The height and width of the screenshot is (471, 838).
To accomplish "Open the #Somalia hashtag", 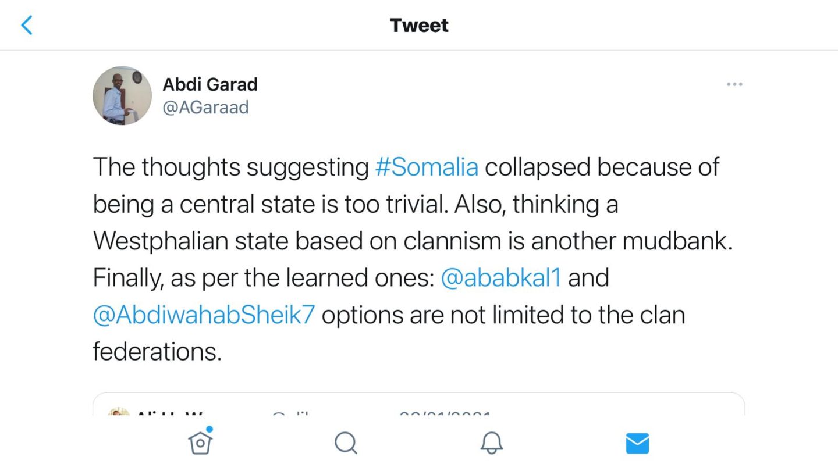I will click(x=427, y=167).
